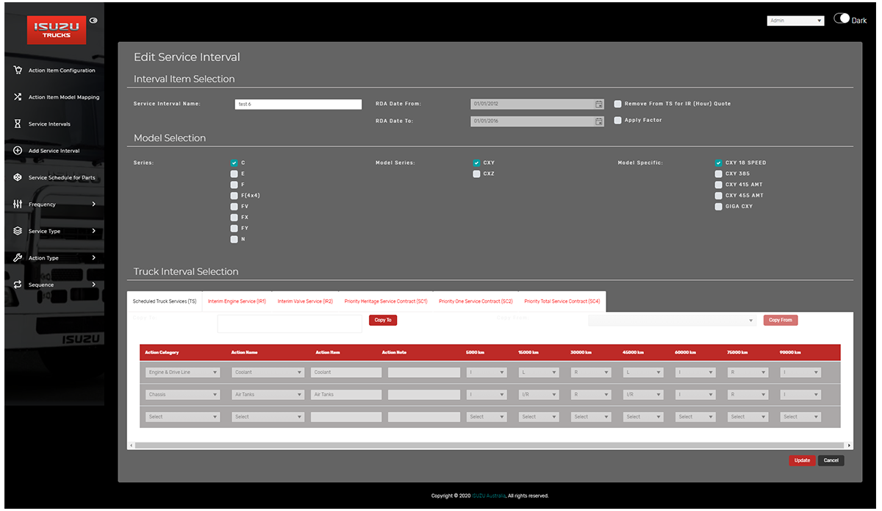Viewport: 882px width, 511px height.
Task: Click the Action Type wrench icon
Action: point(18,258)
